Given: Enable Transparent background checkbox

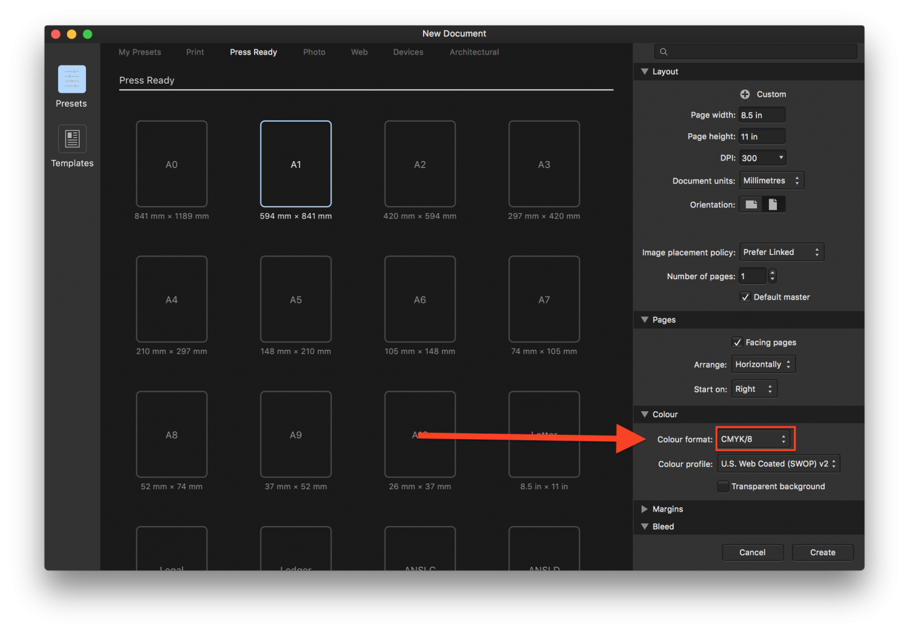Looking at the screenshot, I should (723, 487).
